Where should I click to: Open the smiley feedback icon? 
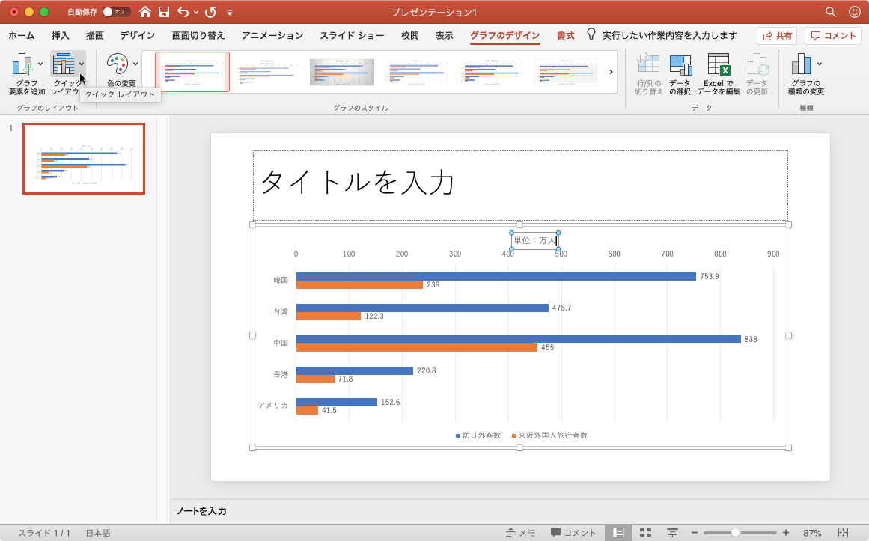(855, 12)
